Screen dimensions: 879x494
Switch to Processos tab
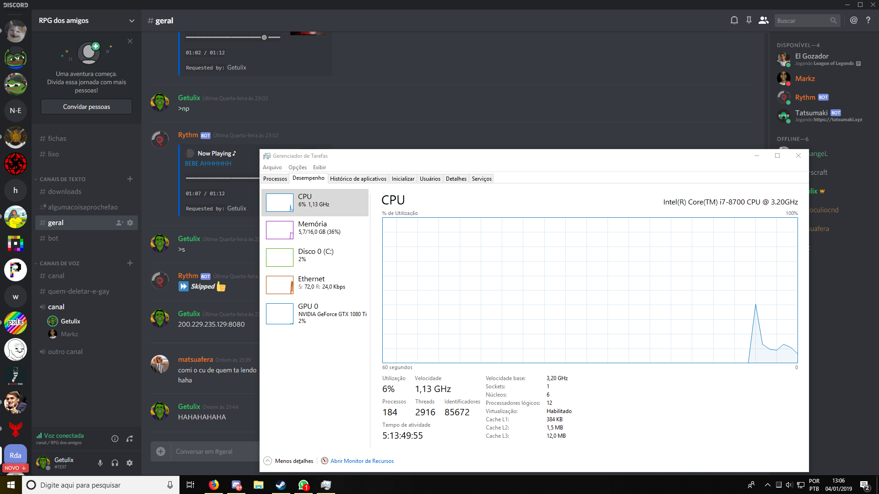click(x=275, y=179)
